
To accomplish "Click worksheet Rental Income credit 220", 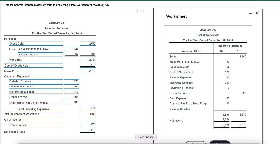I will click(x=244, y=93).
